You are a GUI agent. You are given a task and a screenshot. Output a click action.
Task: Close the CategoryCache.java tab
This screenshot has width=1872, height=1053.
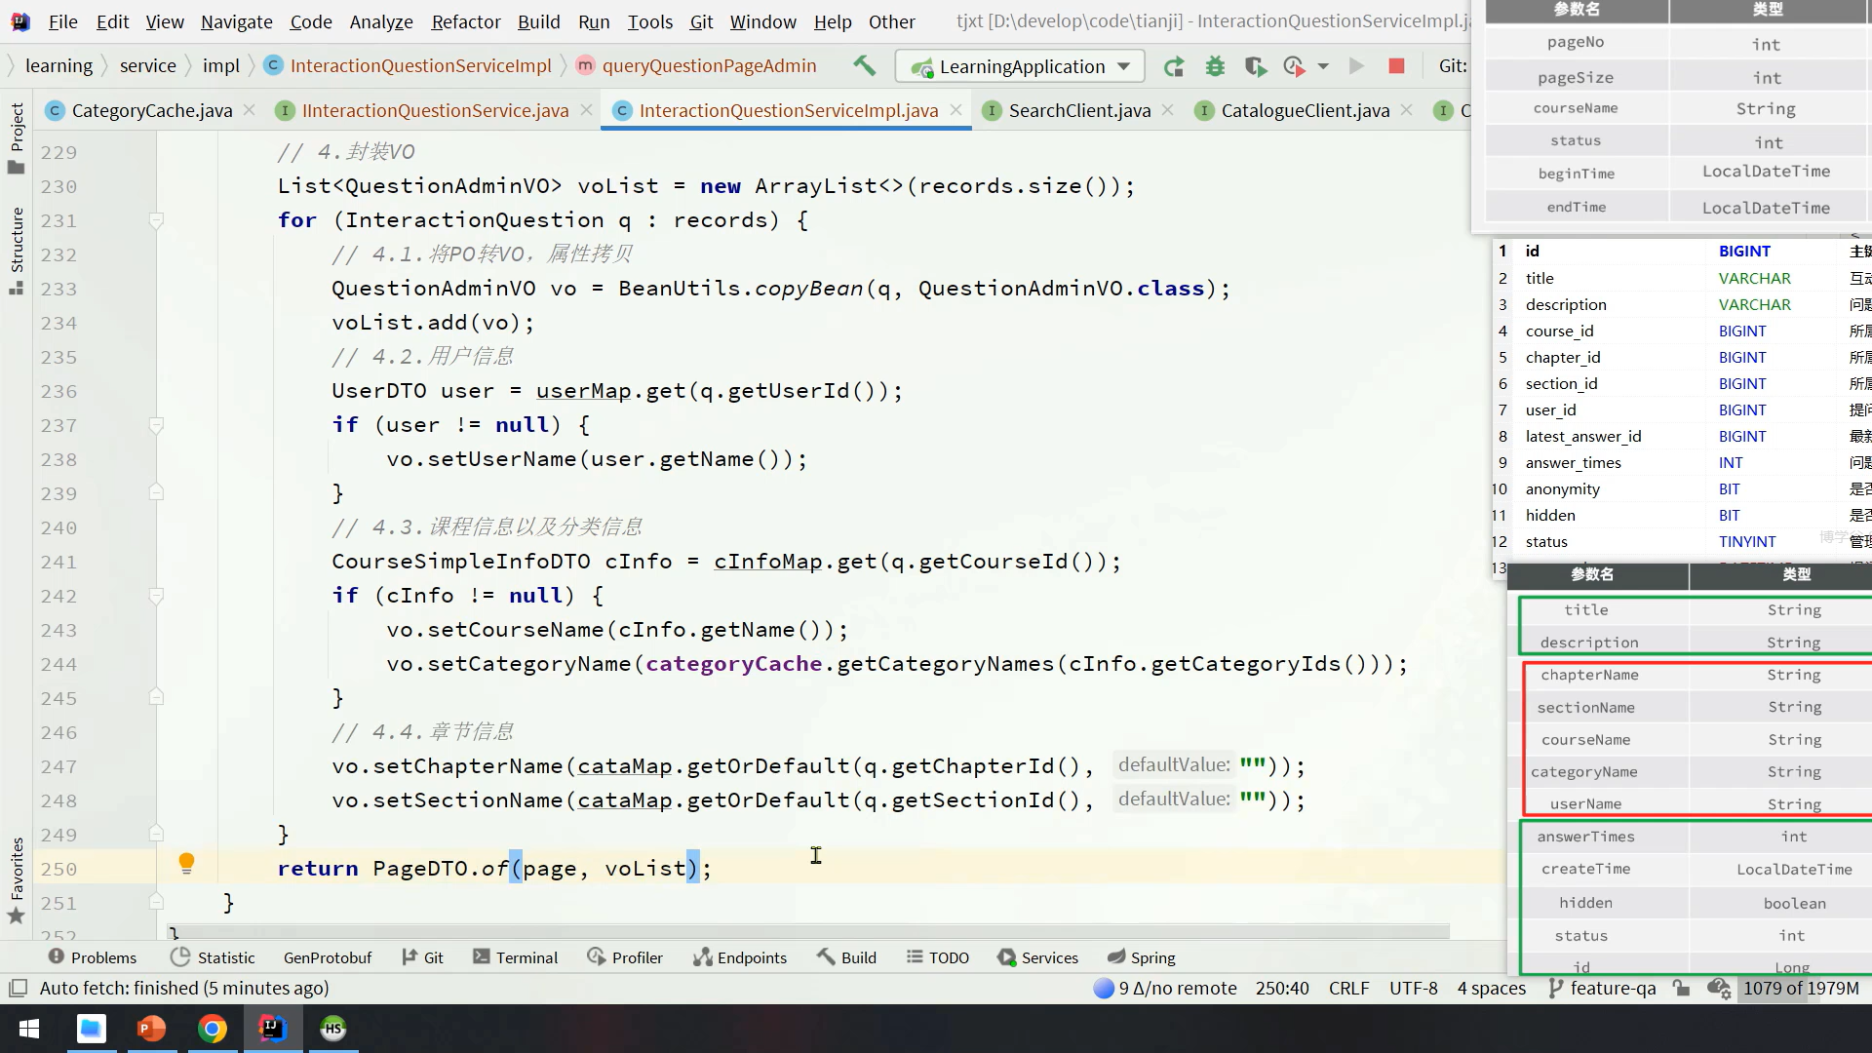[x=250, y=110]
